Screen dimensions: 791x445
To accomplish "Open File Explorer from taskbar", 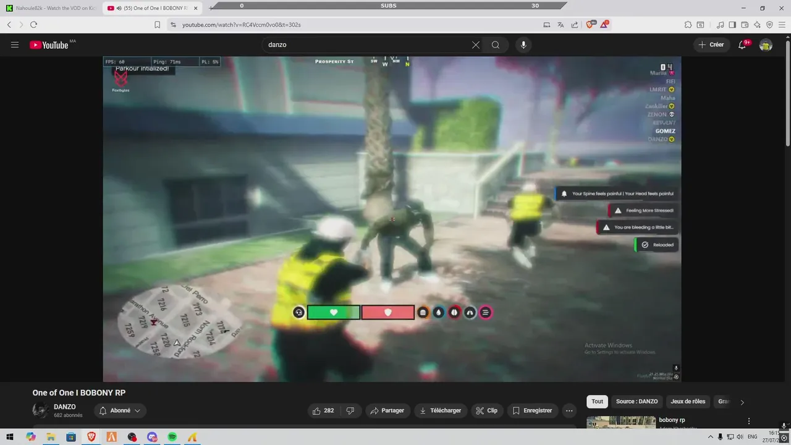I will (x=51, y=437).
